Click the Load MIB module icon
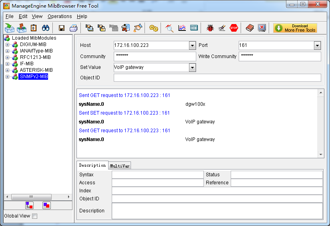The height and width of the screenshot is (226, 330). [10, 28]
